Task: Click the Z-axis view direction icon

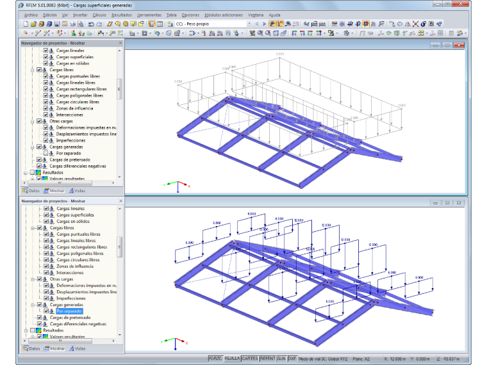Action: [310, 33]
